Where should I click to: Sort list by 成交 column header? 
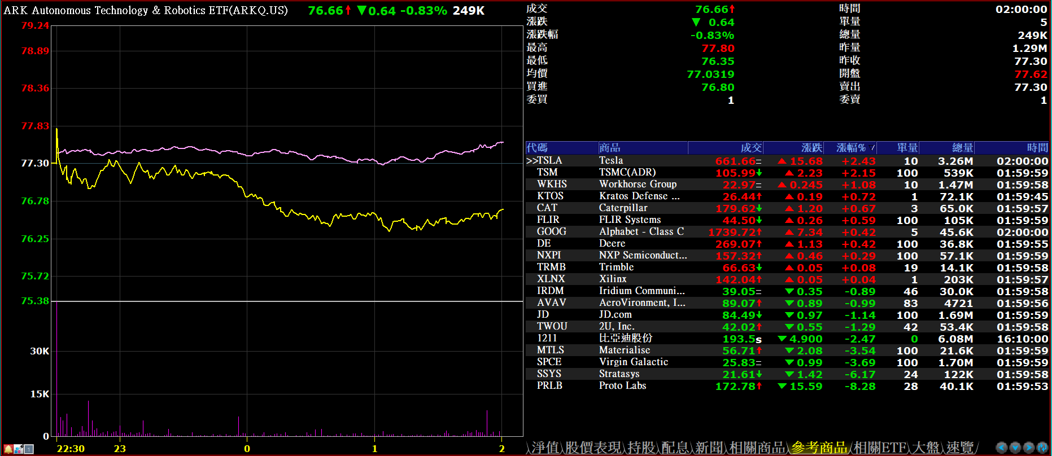(x=750, y=148)
